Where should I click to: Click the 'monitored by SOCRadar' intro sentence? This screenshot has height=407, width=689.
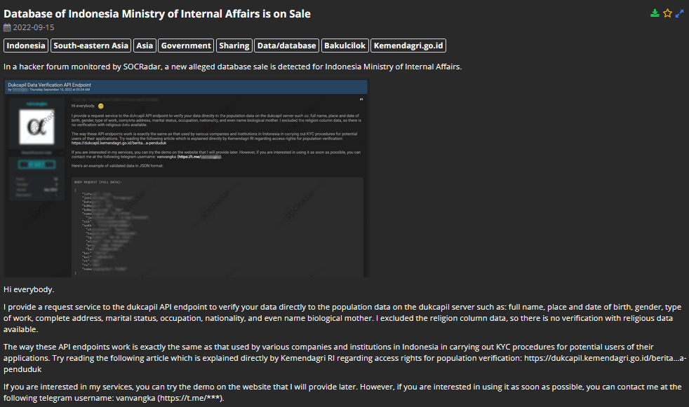tap(232, 67)
